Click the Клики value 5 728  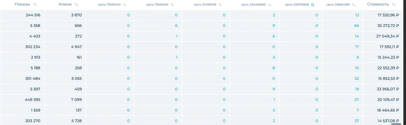point(76,121)
